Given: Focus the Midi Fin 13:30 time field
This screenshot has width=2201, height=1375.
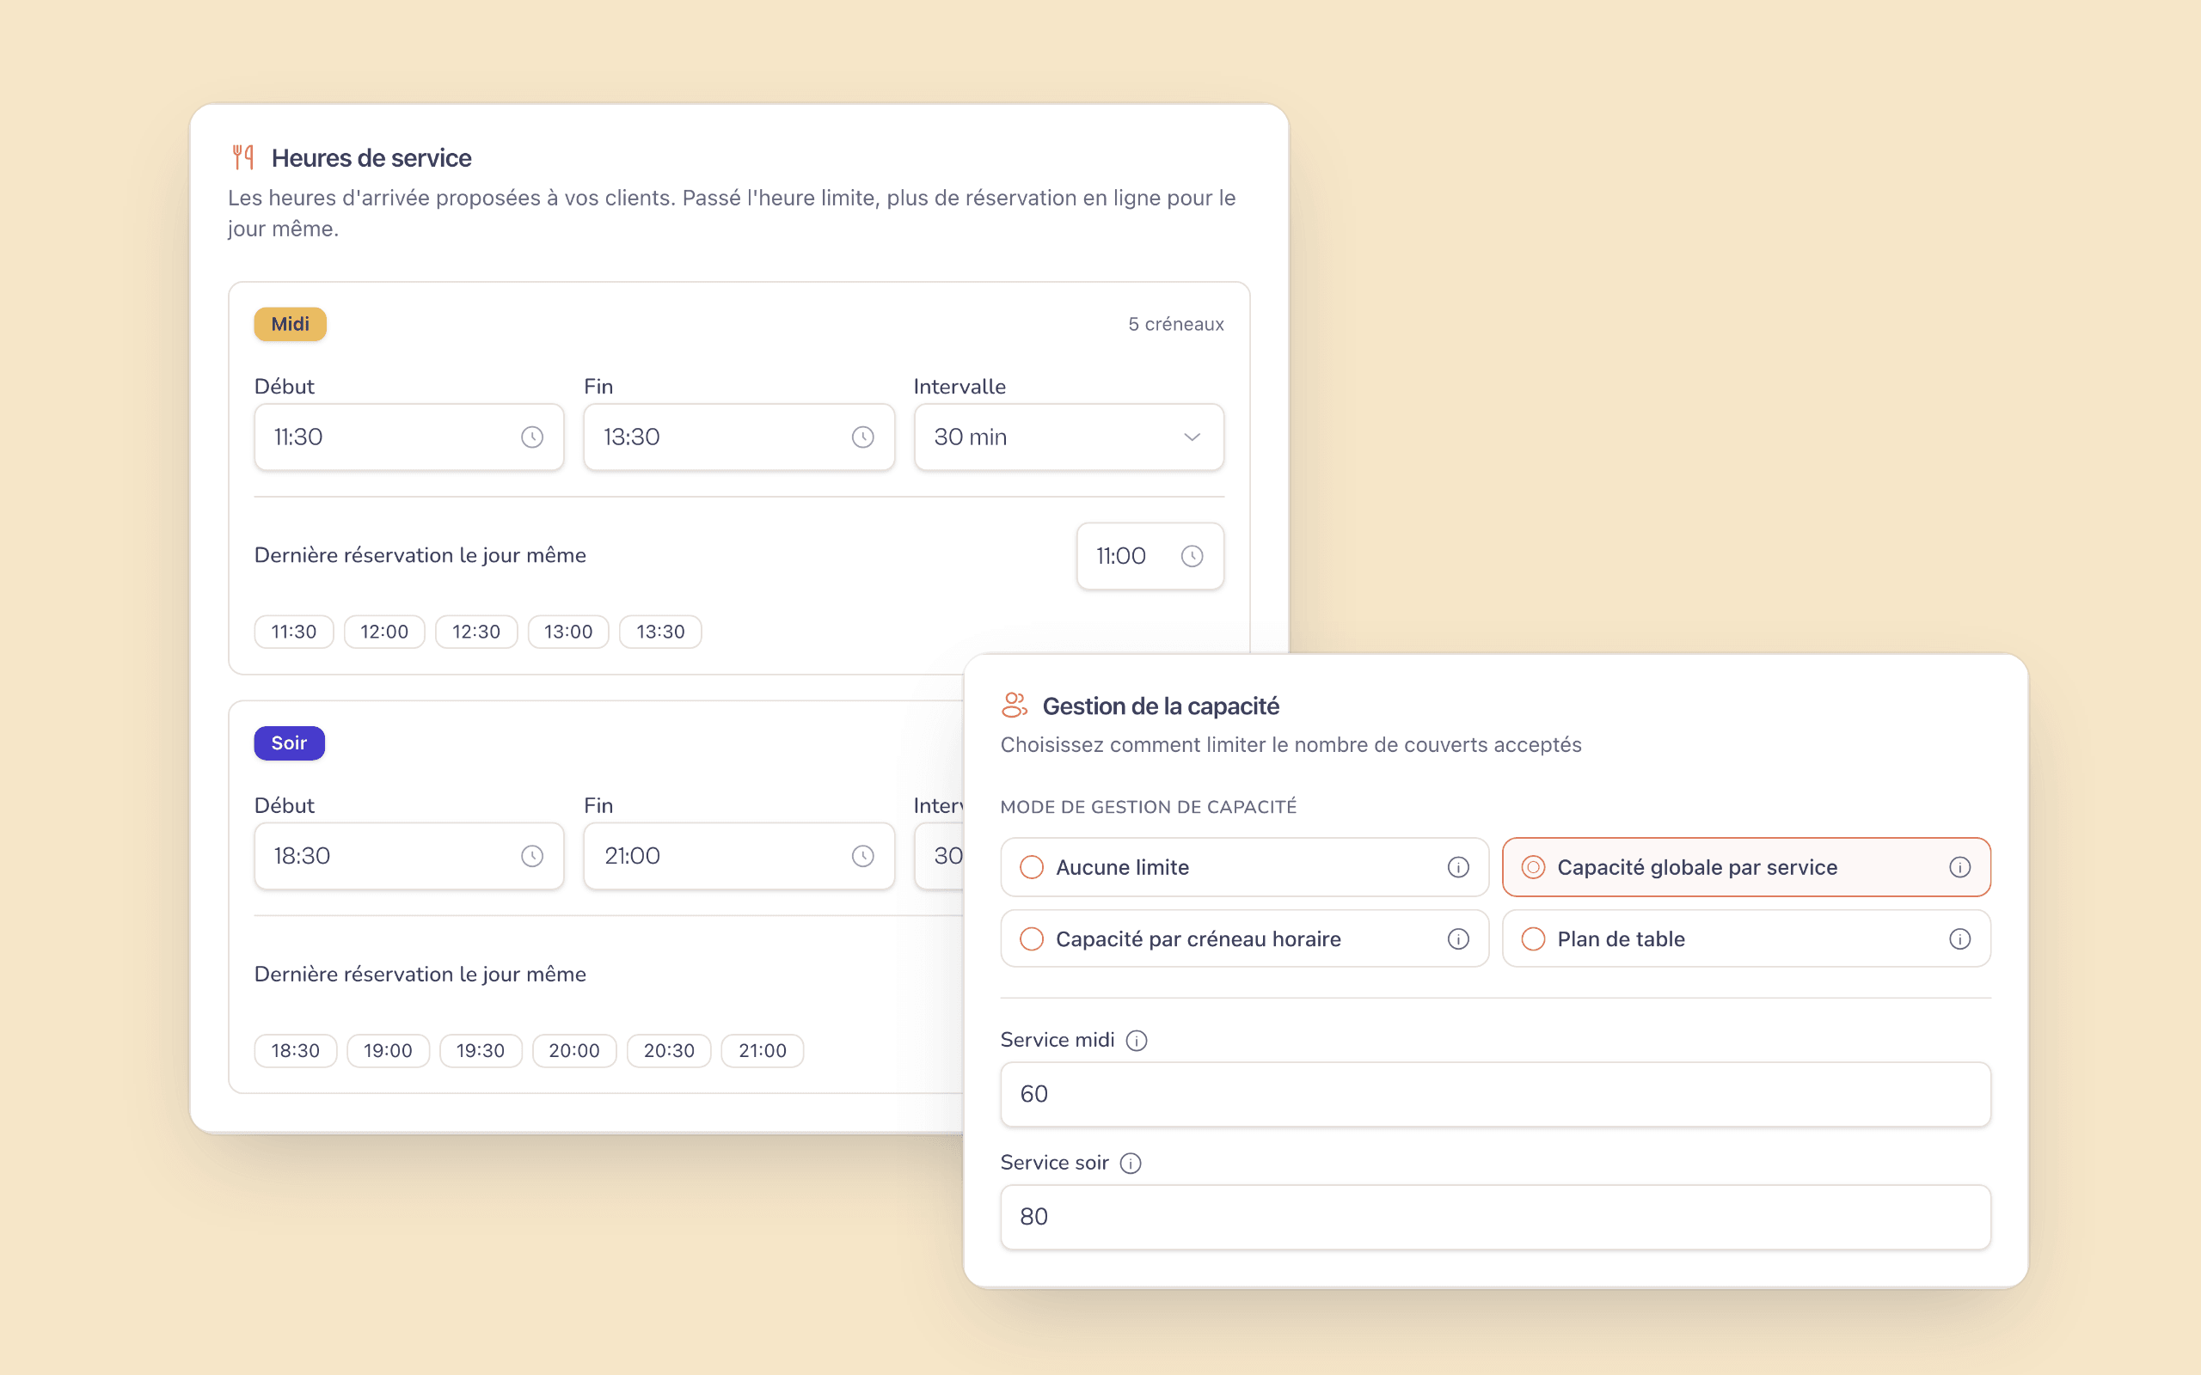Looking at the screenshot, I should 739,437.
